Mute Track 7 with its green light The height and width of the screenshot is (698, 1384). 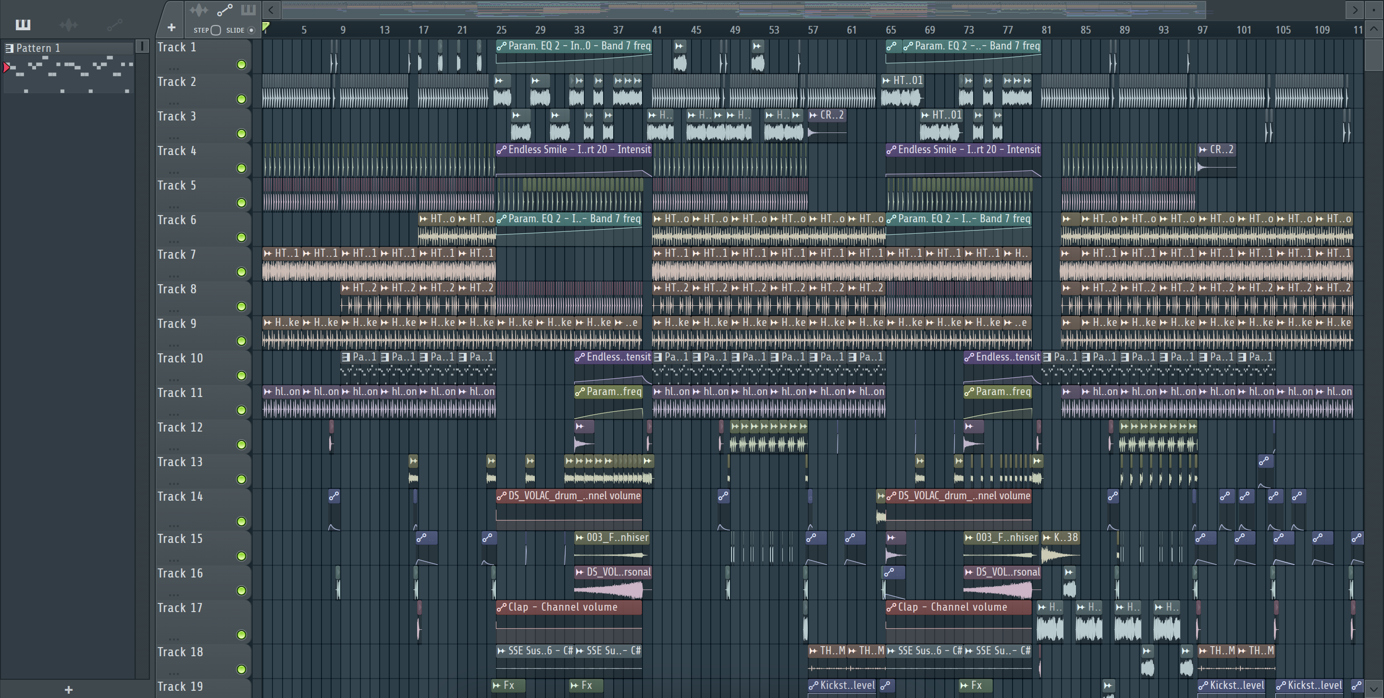242,272
